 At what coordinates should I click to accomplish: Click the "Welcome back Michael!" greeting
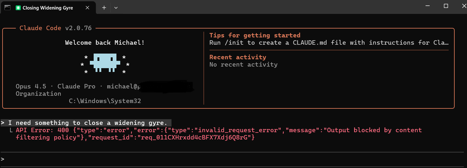(105, 42)
